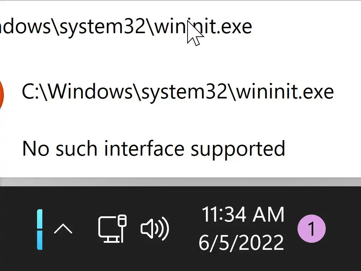Select the word "interface" in the error message
The width and height of the screenshot is (361, 271).
click(144, 148)
